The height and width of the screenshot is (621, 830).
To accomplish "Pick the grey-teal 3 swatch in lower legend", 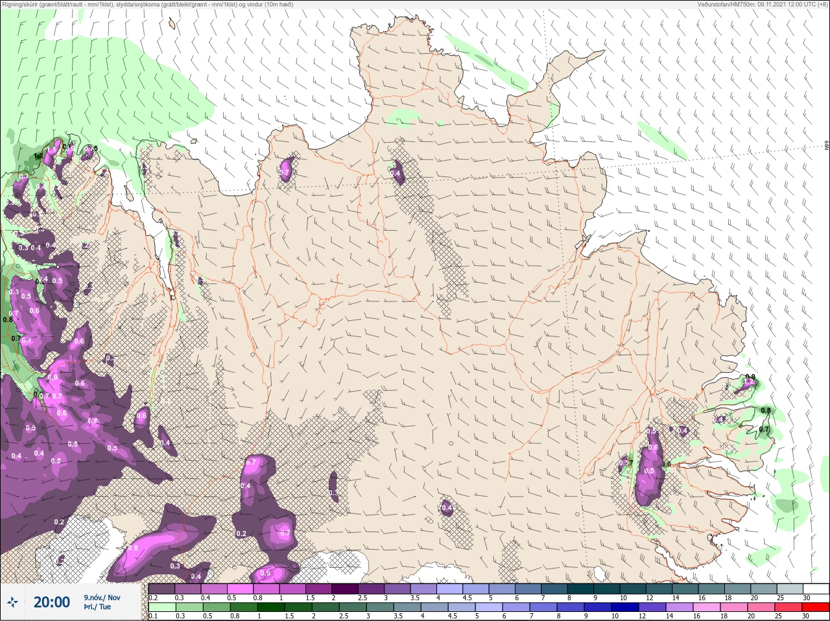I will click(379, 607).
